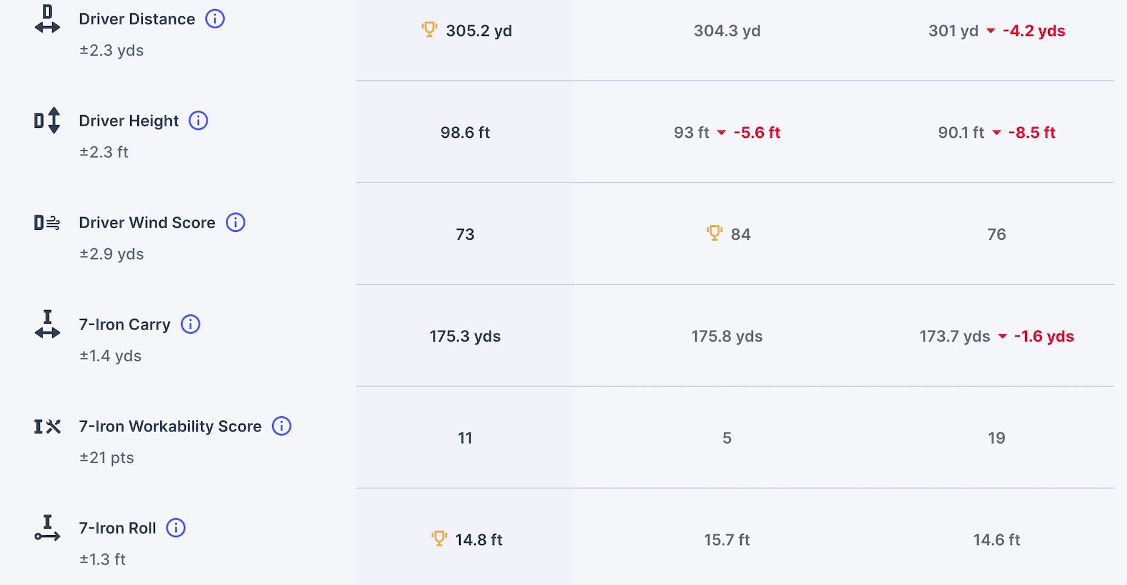The height and width of the screenshot is (585, 1127).
Task: Click the 7-Iron Workability tools icon
Action: click(x=47, y=427)
